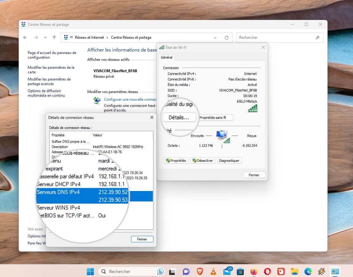This screenshot has width=353, height=277.
Task: Open Opera browser from taskbar
Action: coord(267,271)
